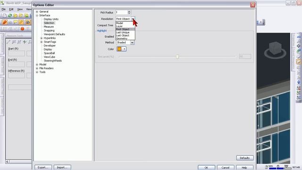The image size is (302, 170).
Task: Click the blue down-arrow icon in right navigation bar
Action: coord(299,82)
